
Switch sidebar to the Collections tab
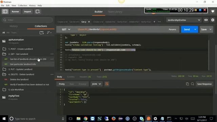(x=41, y=26)
